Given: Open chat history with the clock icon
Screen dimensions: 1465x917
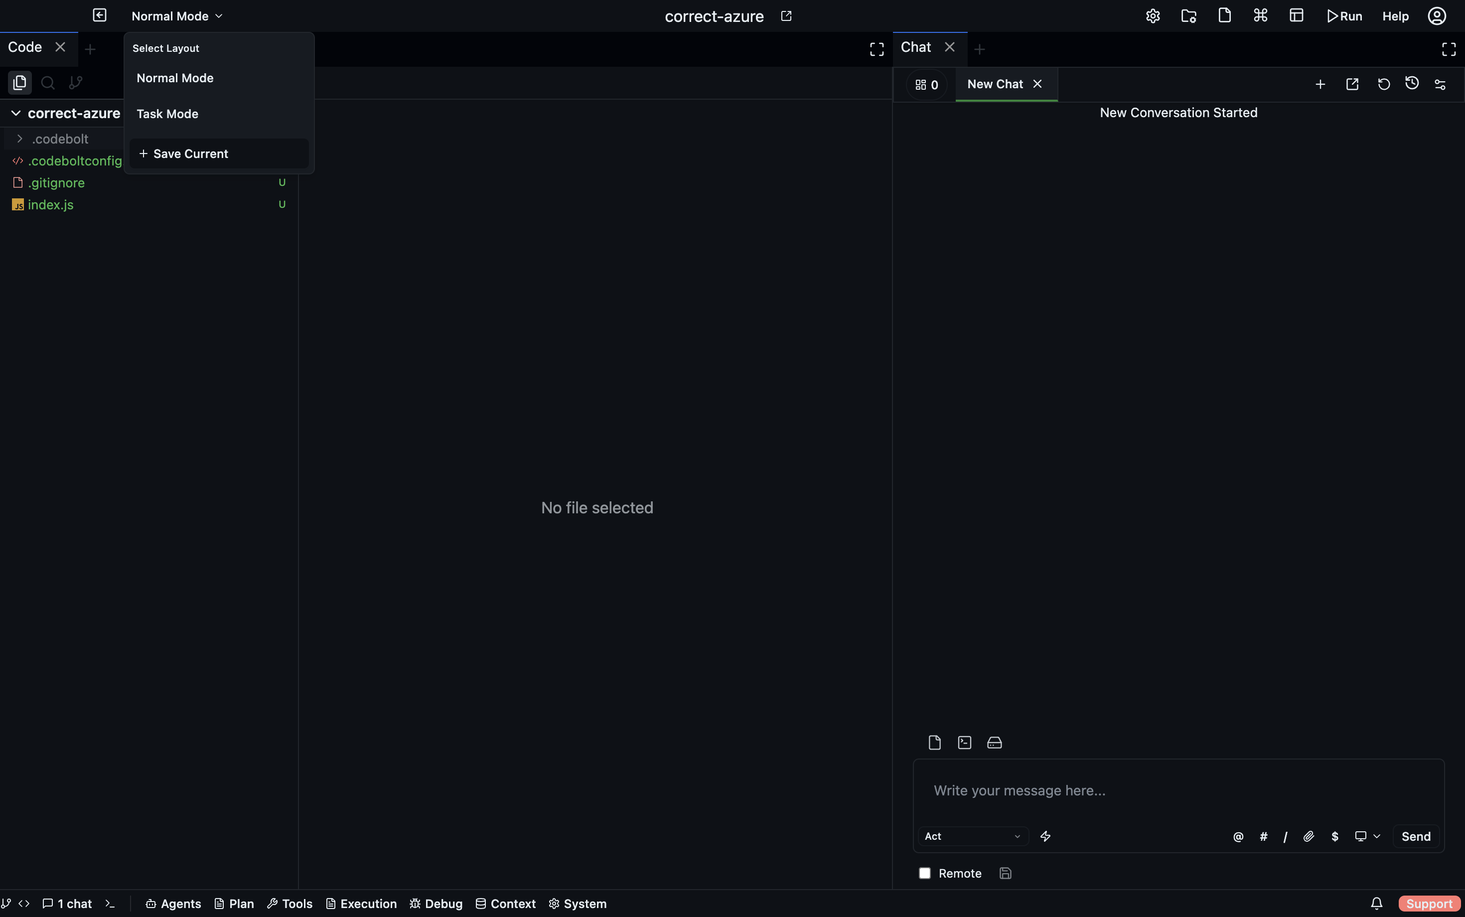Looking at the screenshot, I should (1411, 84).
